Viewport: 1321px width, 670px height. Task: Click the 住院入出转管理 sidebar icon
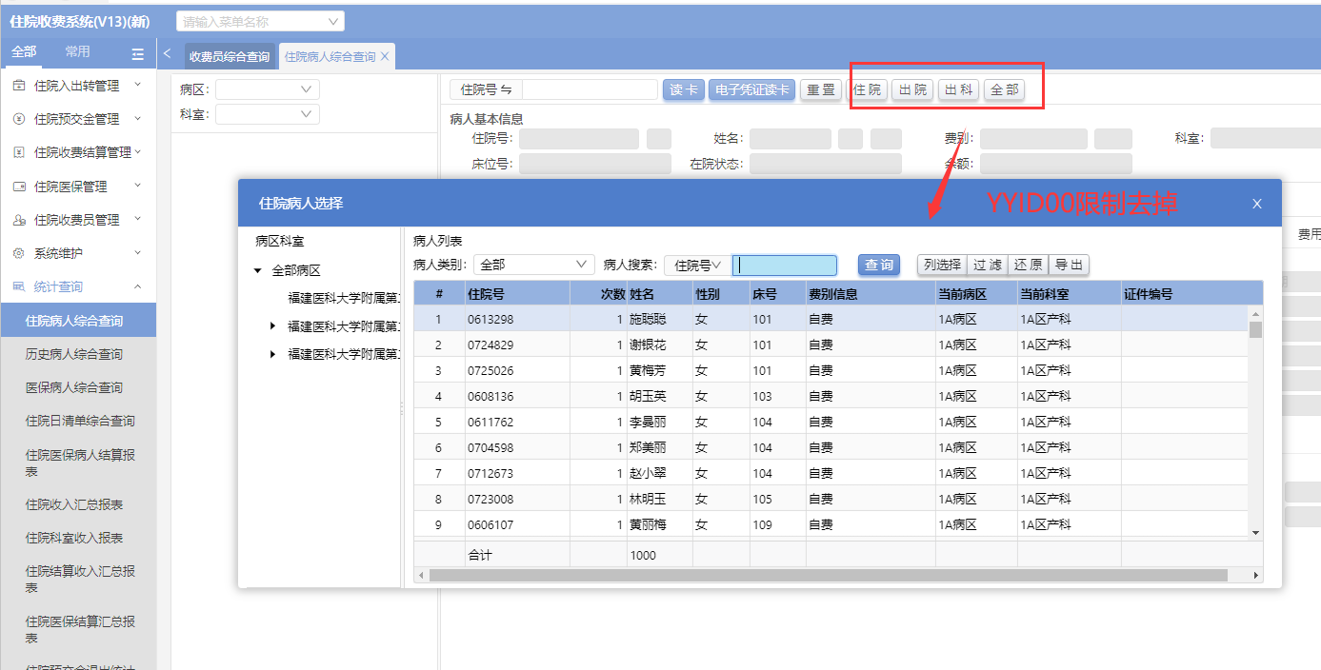click(x=19, y=86)
